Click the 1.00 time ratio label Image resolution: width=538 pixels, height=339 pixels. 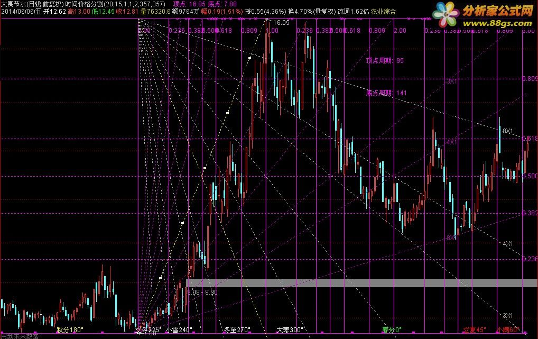(x=272, y=31)
